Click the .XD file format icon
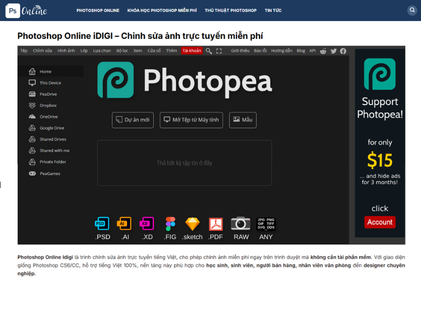The width and height of the screenshot is (421, 316). (147, 223)
